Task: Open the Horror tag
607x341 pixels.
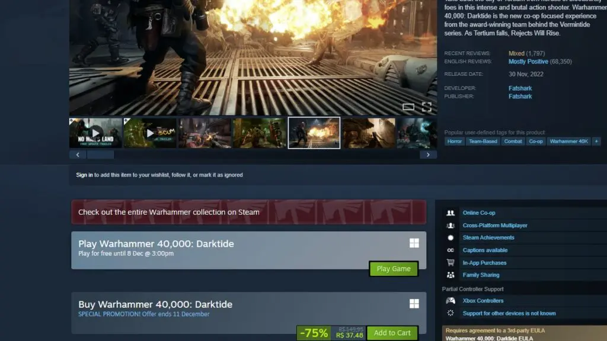Action: (454, 141)
